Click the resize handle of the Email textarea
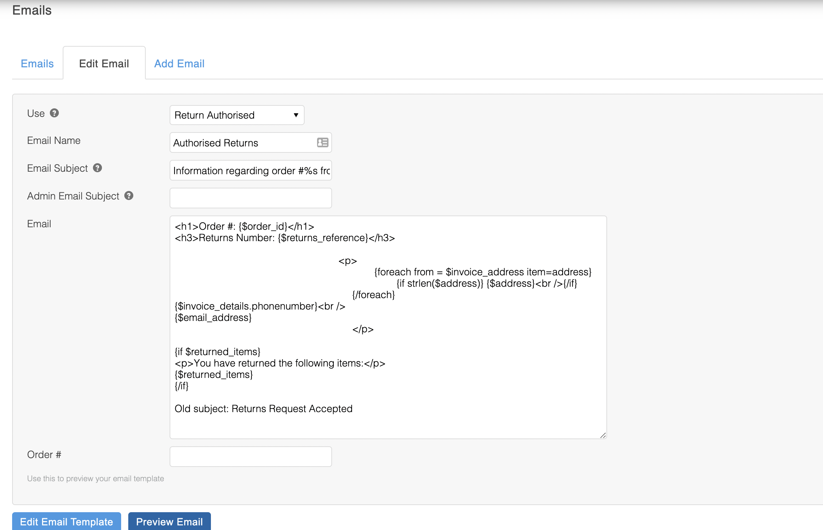This screenshot has width=823, height=530. (603, 435)
